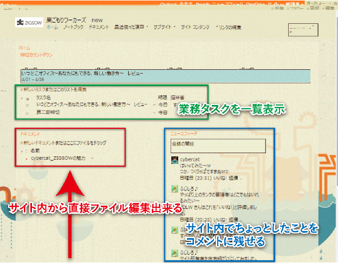Check the いつどこオフィス レビュー task checkbox
Screen dimensions: 338x263
click(x=28, y=106)
